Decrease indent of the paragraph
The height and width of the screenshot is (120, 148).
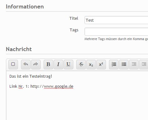(x=134, y=65)
